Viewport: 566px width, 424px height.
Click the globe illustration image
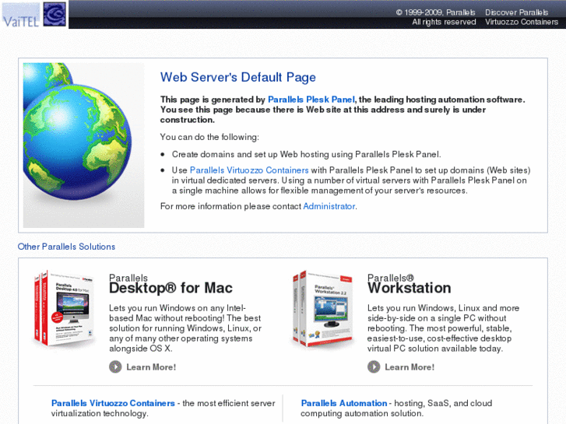(x=84, y=145)
